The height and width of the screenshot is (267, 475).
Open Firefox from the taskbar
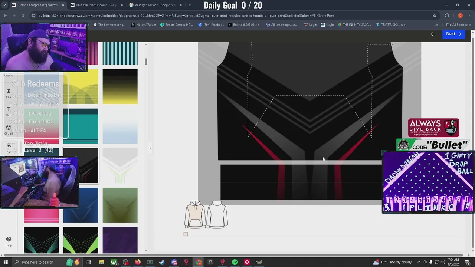[138, 262]
